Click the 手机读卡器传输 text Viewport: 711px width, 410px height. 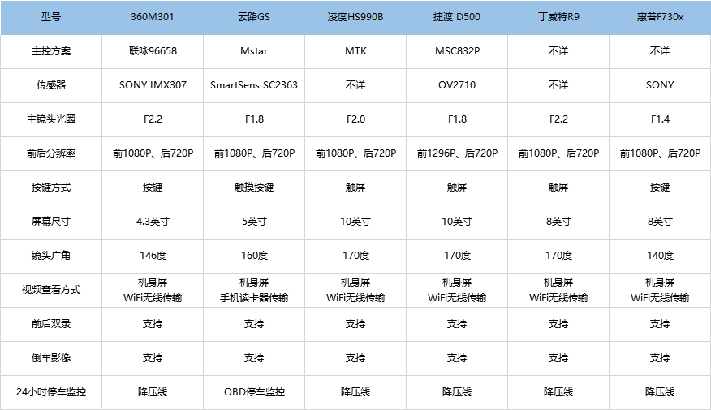(x=254, y=298)
